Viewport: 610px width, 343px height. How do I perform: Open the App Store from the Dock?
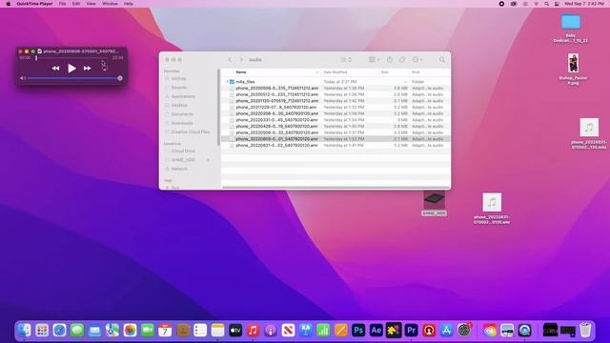tap(447, 331)
